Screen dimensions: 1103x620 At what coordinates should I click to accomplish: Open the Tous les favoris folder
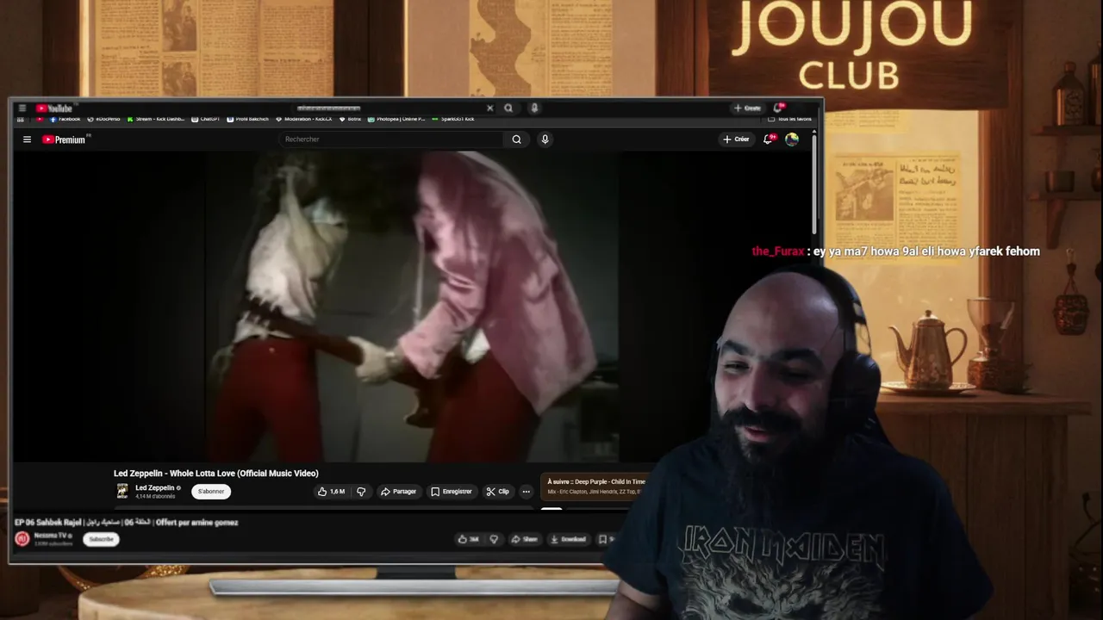point(790,119)
